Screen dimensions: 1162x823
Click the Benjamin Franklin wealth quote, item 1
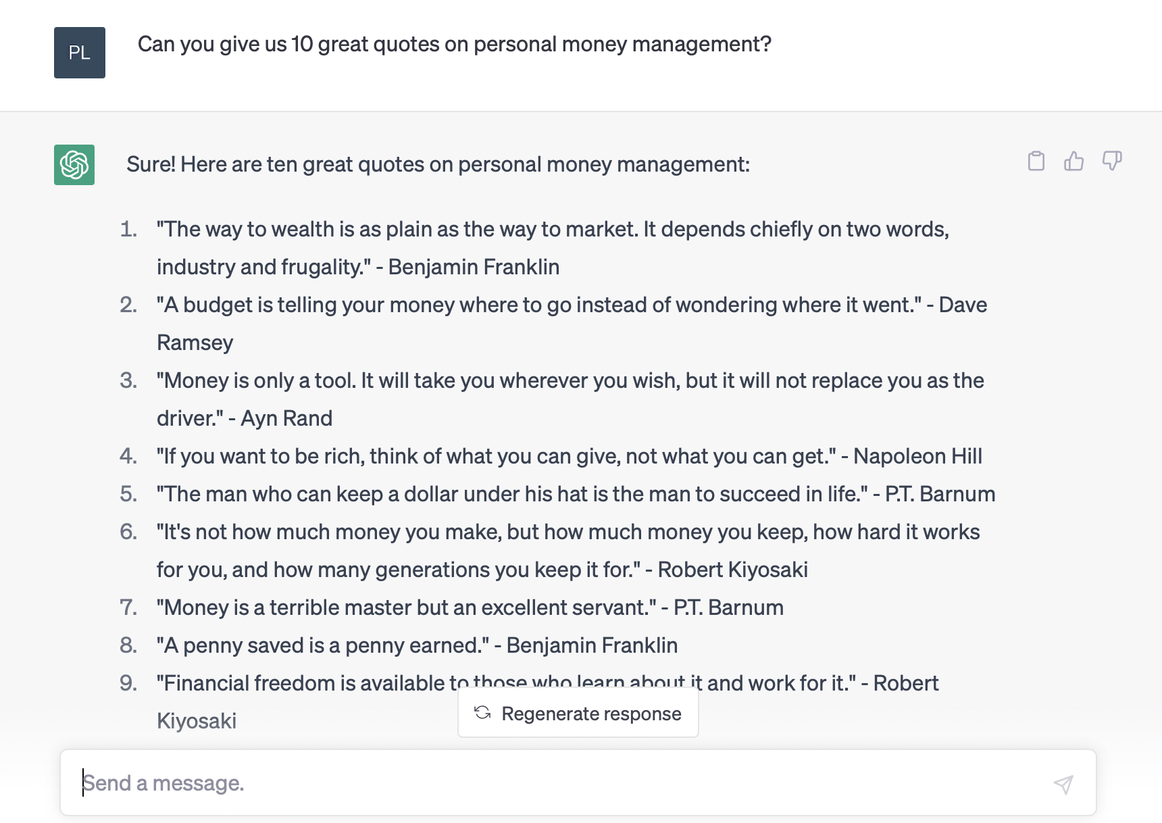coord(553,248)
